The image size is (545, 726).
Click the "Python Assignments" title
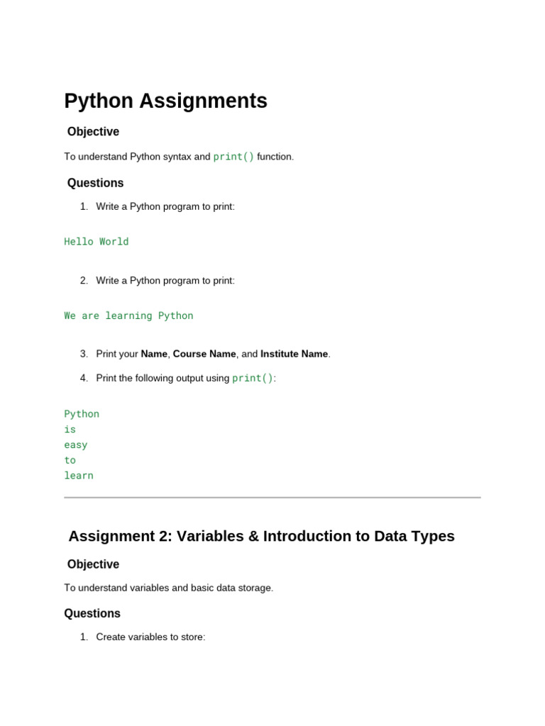[x=165, y=101]
